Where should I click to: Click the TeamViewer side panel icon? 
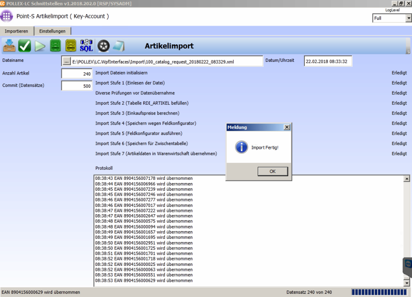pos(407,268)
